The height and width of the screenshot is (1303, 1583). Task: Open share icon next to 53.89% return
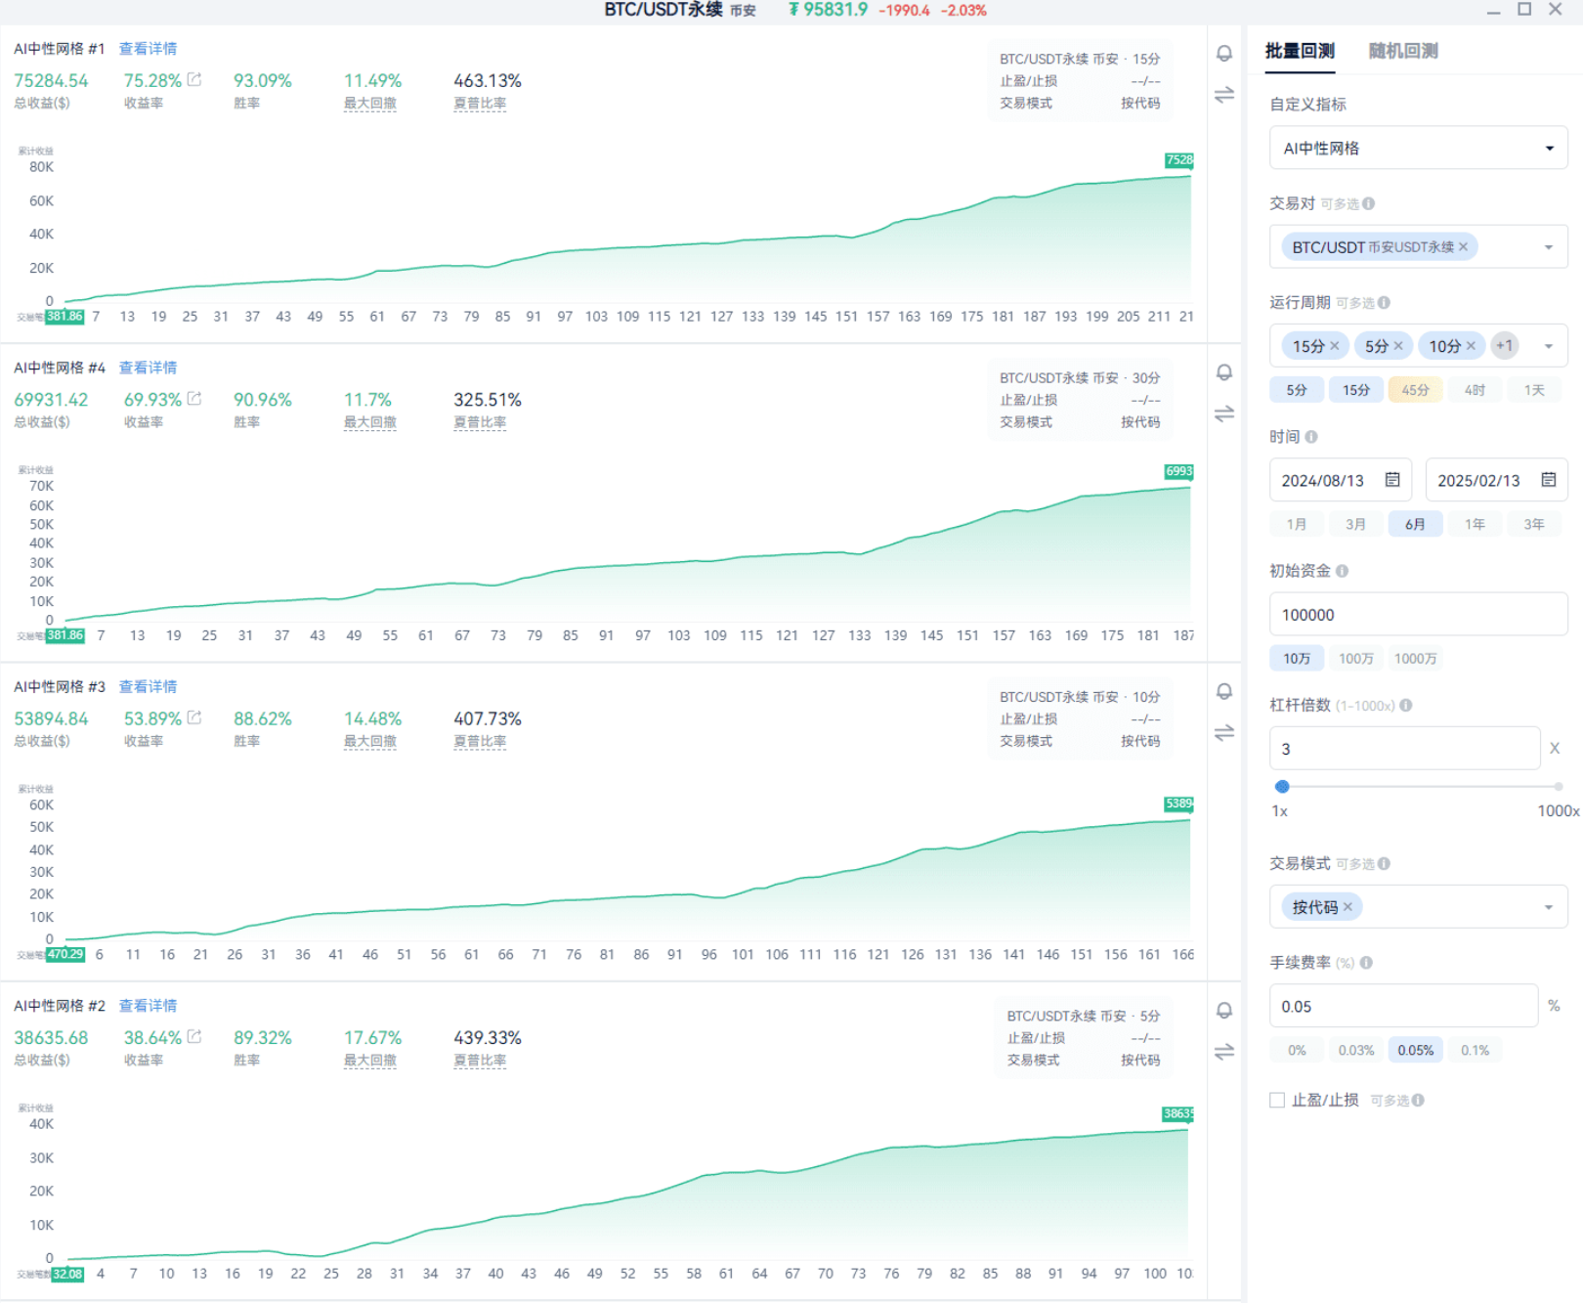coord(194,717)
